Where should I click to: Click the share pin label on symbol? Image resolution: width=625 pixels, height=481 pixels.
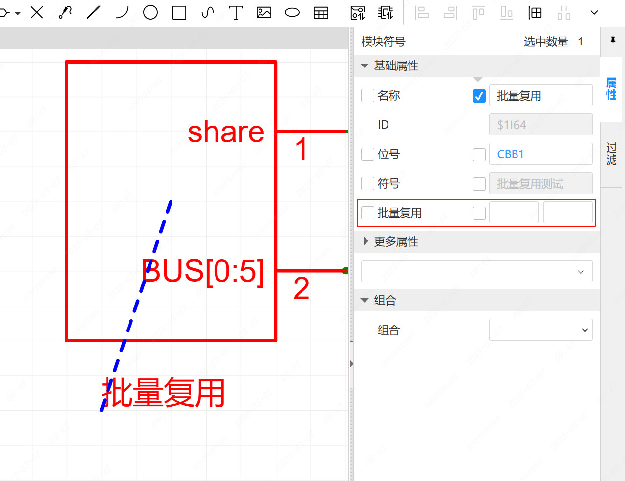pyautogui.click(x=226, y=132)
